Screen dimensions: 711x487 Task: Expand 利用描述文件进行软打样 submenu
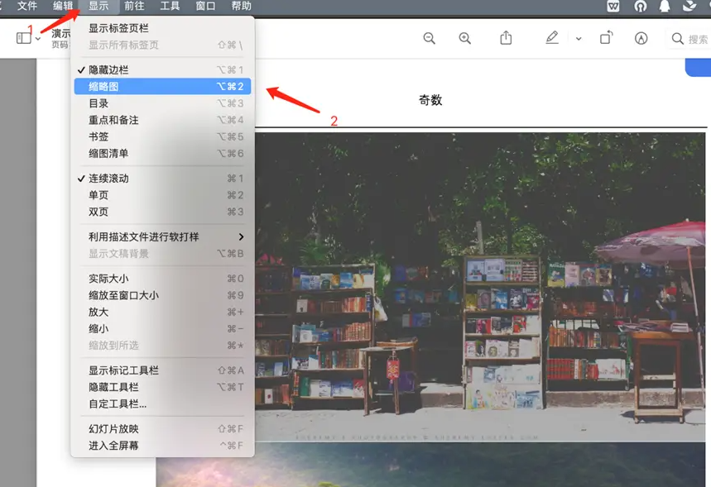162,237
